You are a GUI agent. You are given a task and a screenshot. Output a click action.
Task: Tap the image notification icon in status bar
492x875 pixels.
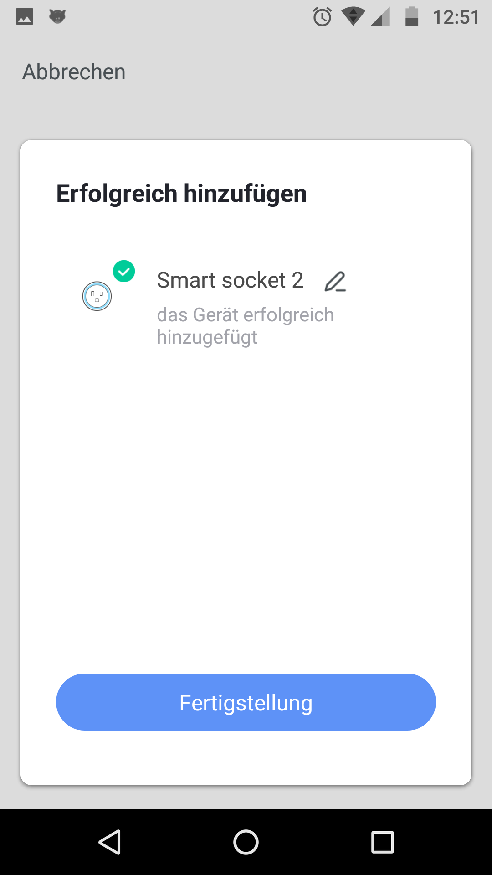(25, 17)
